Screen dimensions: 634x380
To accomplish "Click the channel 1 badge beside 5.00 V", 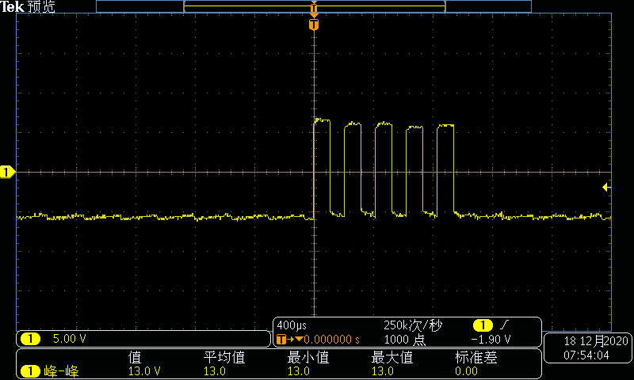I will tap(30, 338).
